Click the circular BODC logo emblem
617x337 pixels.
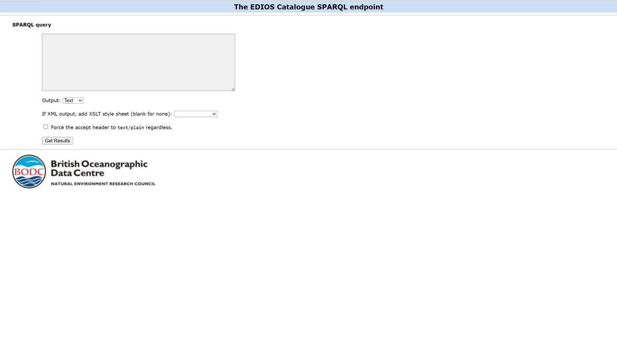(28, 171)
